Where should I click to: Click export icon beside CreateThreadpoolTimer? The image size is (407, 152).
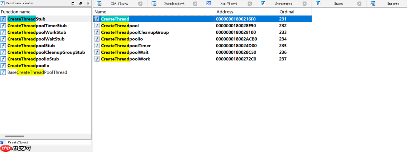(x=97, y=46)
